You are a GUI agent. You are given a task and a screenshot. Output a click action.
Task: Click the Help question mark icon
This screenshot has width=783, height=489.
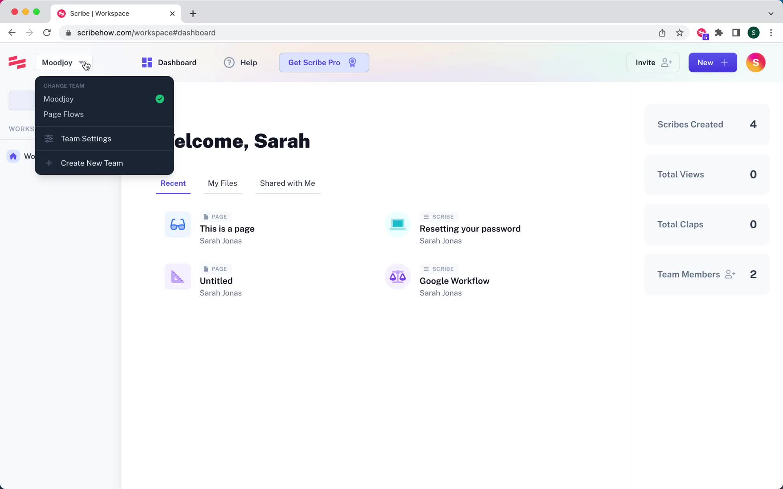click(229, 62)
